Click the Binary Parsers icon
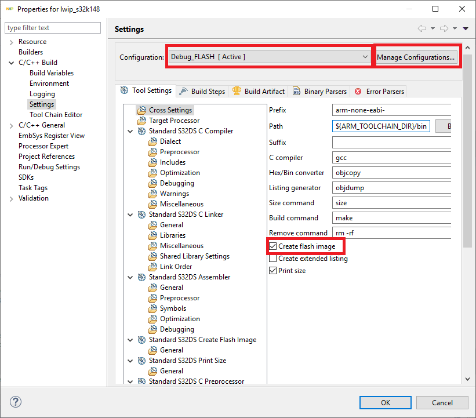The height and width of the screenshot is (418, 476). click(x=297, y=91)
